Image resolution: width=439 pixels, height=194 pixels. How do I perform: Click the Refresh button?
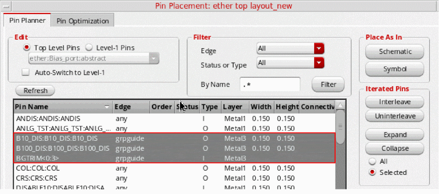[35, 91]
